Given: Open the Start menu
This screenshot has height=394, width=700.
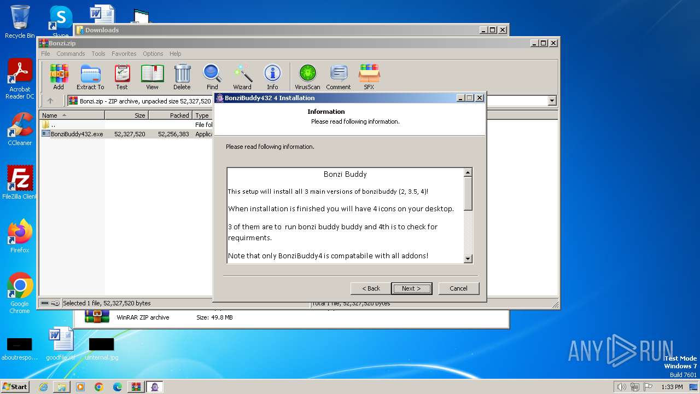Looking at the screenshot, I should (15, 387).
